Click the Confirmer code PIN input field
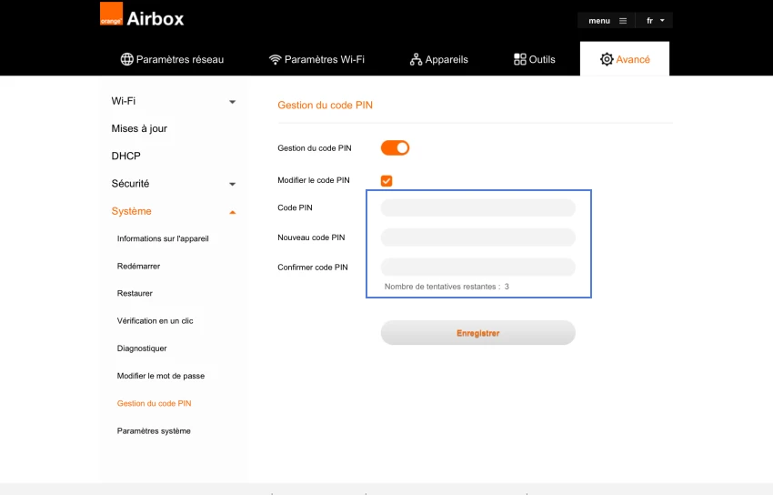This screenshot has width=773, height=495. [477, 268]
